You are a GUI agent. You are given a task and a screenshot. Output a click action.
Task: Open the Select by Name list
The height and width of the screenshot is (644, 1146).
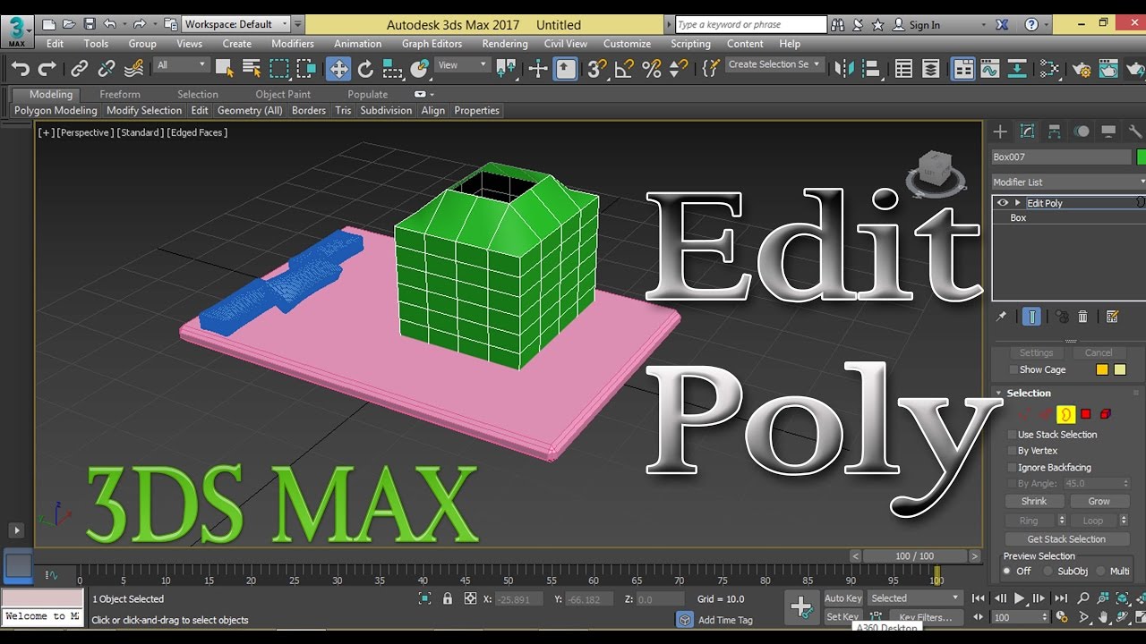252,68
